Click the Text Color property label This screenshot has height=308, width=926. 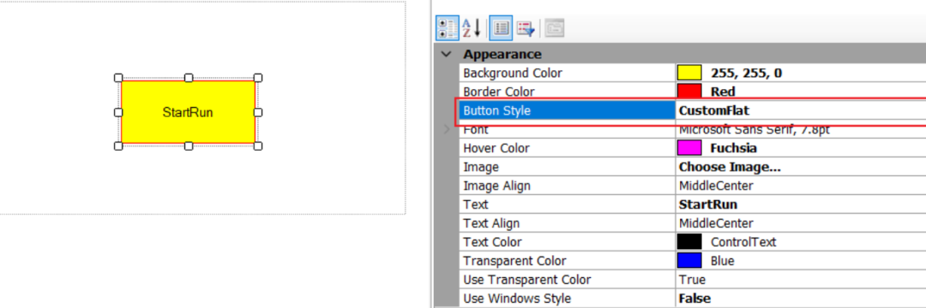click(492, 242)
